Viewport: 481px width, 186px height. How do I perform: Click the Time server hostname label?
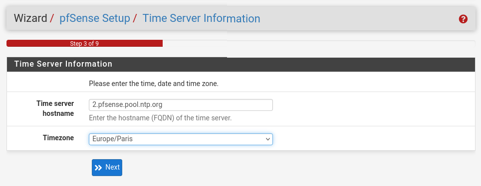(55, 108)
